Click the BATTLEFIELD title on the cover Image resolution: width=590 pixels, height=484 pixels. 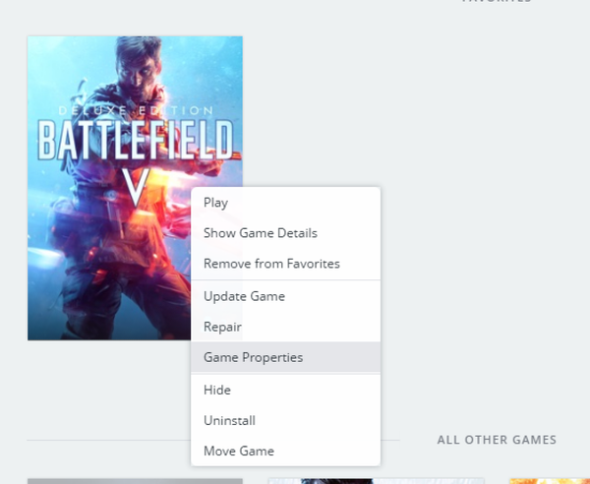[x=135, y=140]
